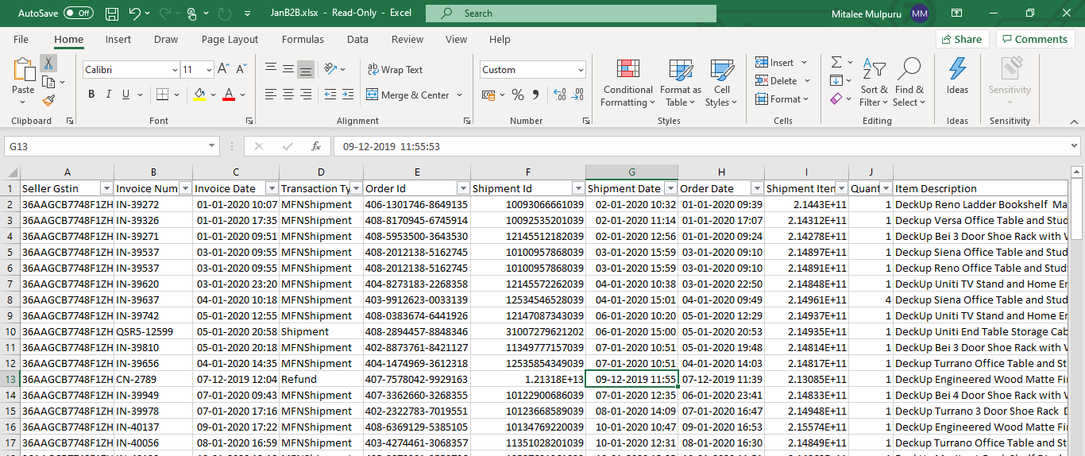Image resolution: width=1085 pixels, height=456 pixels.
Task: Switch to the Page Layout tab
Action: pos(230,39)
